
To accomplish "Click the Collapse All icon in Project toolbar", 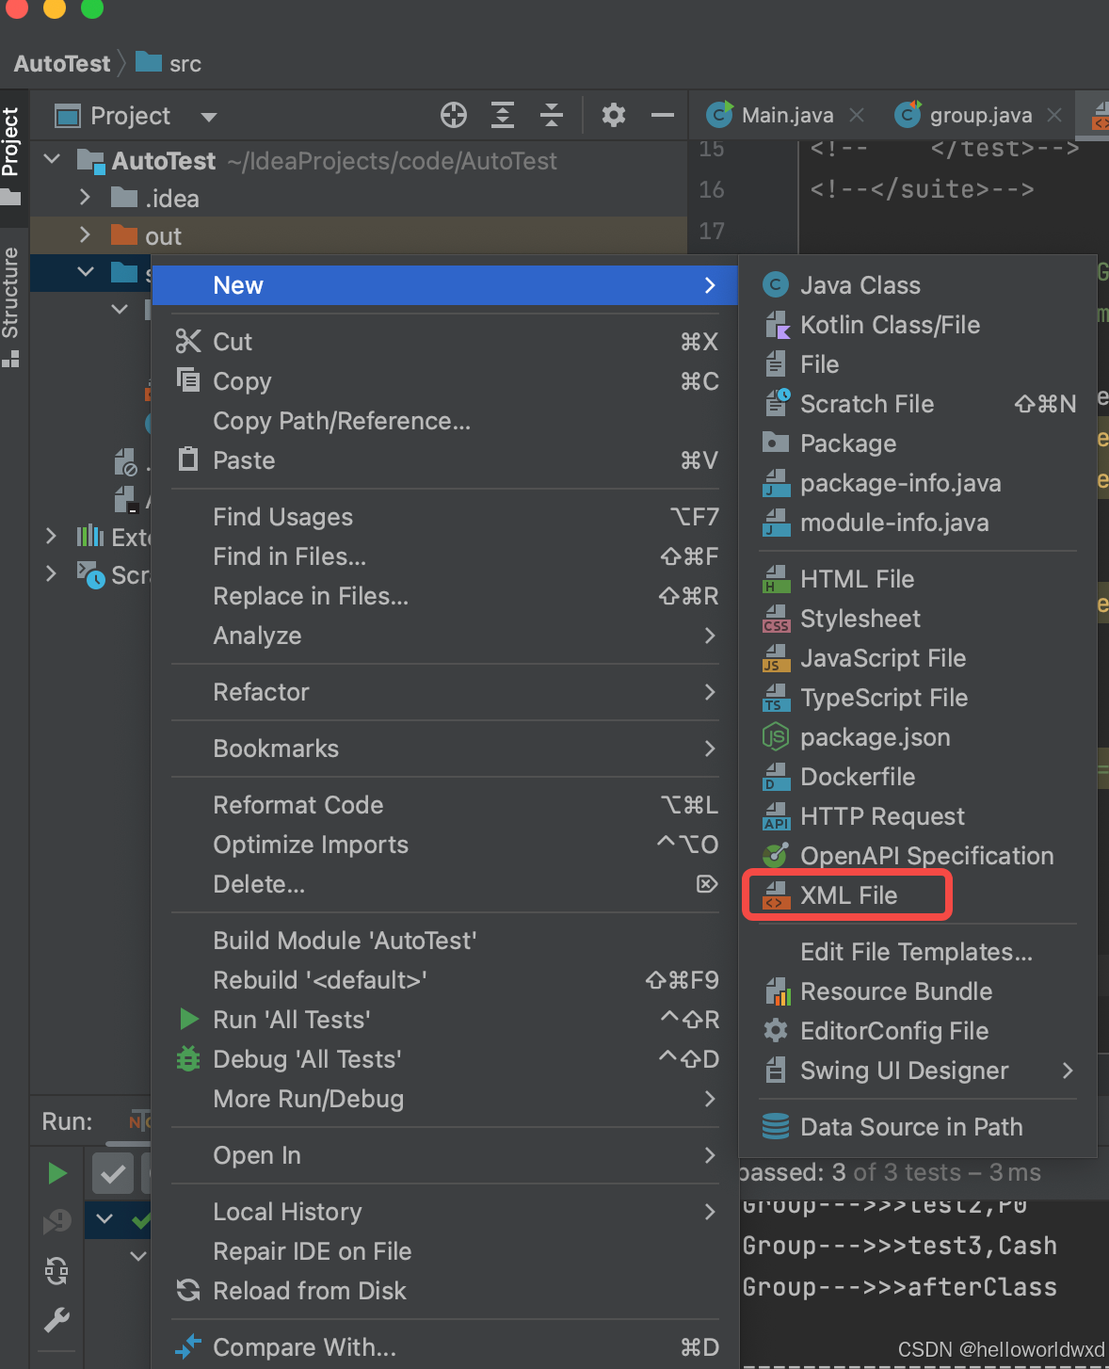I will [x=552, y=116].
